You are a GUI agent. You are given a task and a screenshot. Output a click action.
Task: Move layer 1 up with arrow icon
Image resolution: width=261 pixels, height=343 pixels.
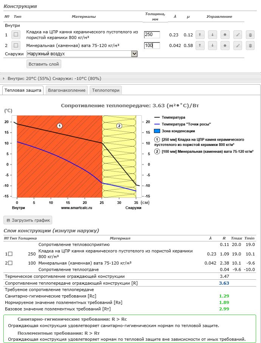(200, 35)
